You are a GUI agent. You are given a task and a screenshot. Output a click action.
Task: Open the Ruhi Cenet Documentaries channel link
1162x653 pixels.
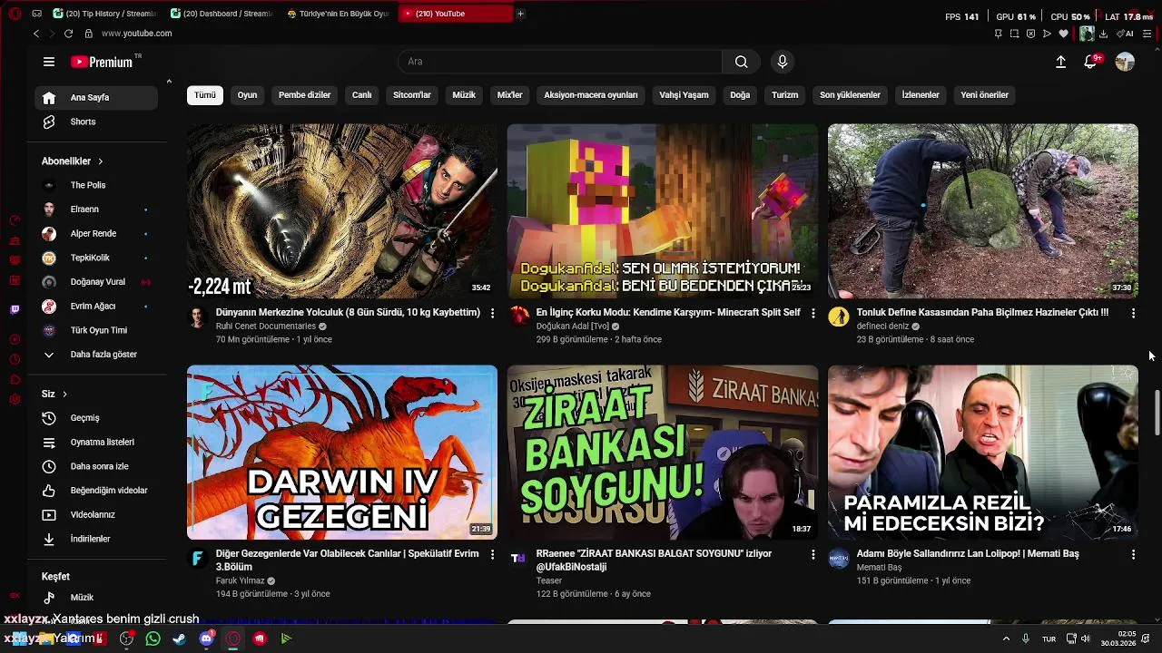pos(266,326)
